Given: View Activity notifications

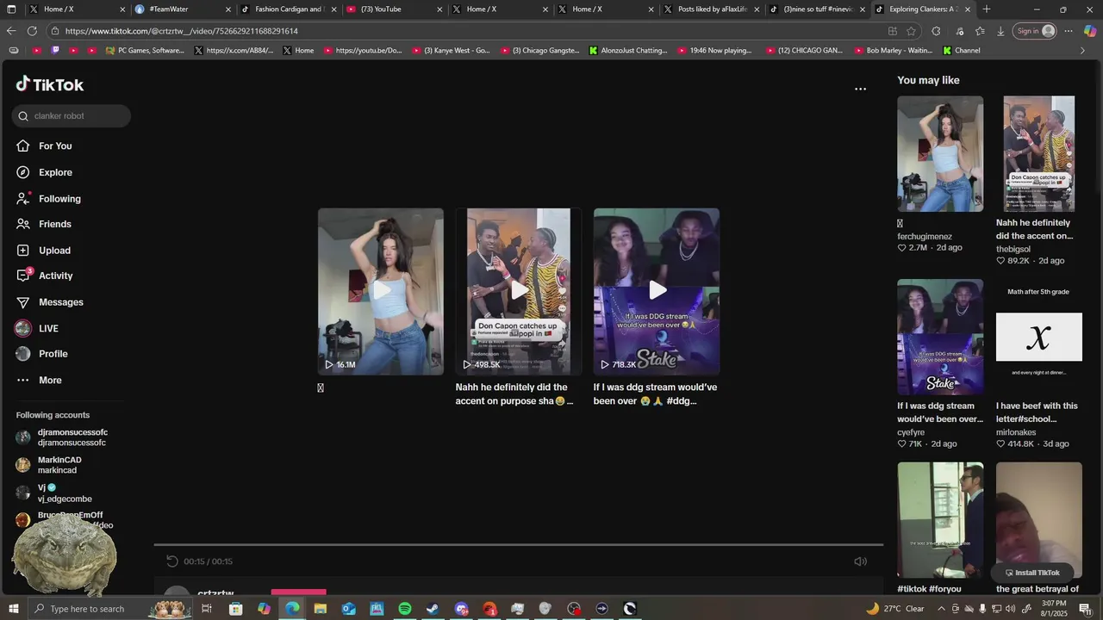Looking at the screenshot, I should pos(44,276).
